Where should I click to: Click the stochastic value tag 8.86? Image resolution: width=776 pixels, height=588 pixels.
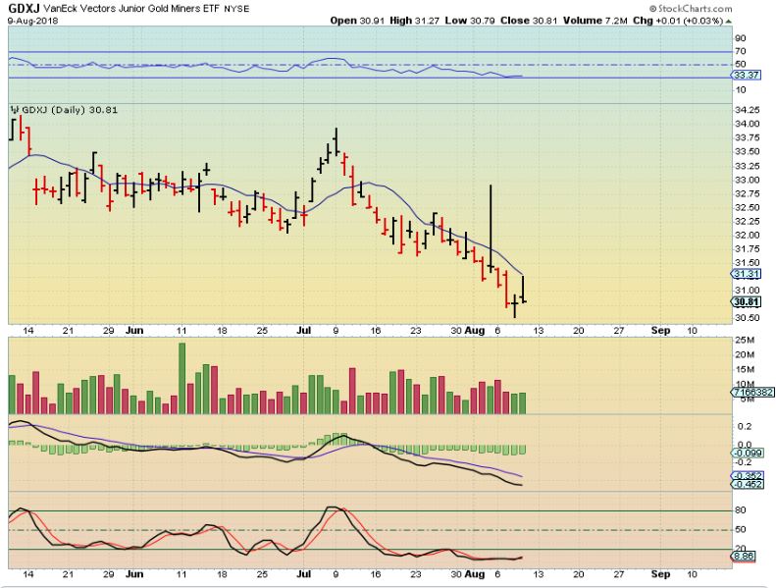pyautogui.click(x=744, y=557)
